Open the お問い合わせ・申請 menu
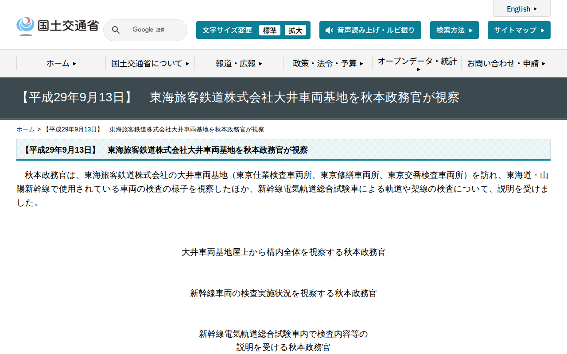Viewport: 567px width, 354px height. [x=506, y=63]
